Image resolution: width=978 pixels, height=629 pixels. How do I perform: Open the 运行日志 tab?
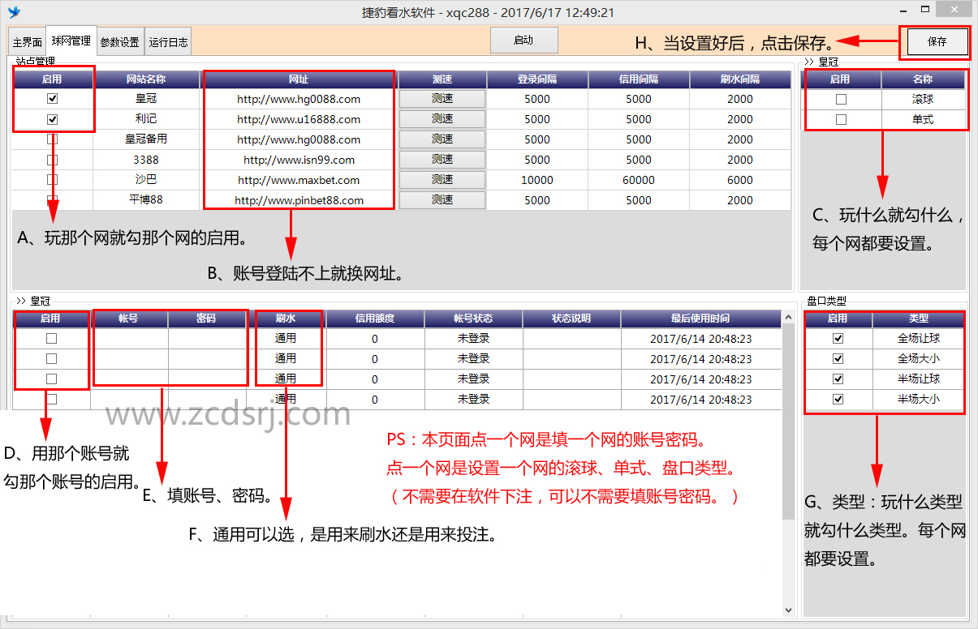pos(169,42)
